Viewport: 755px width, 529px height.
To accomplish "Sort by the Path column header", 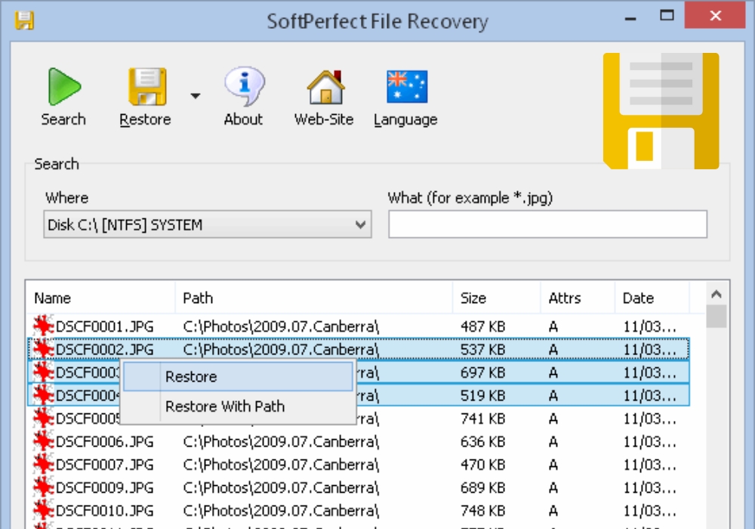I will click(314, 299).
